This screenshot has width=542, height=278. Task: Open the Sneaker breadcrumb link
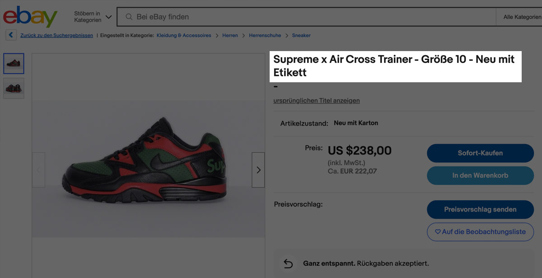click(301, 35)
